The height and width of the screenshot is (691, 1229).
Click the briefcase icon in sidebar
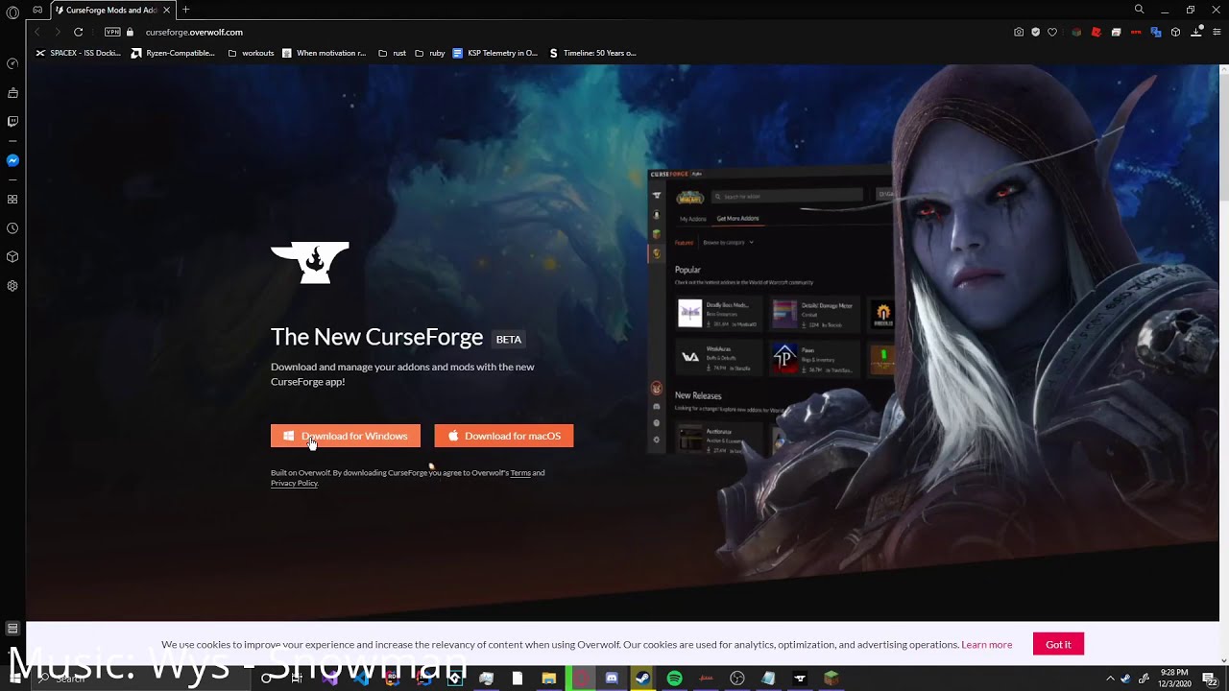12,93
